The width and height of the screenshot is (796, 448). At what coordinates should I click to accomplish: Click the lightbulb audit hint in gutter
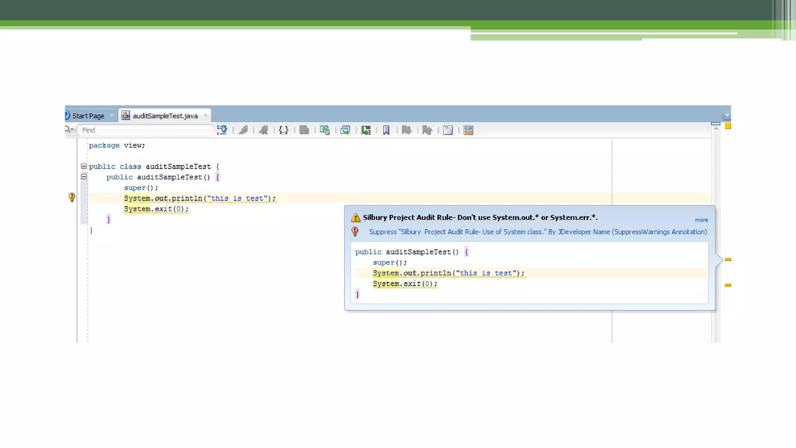(x=72, y=197)
